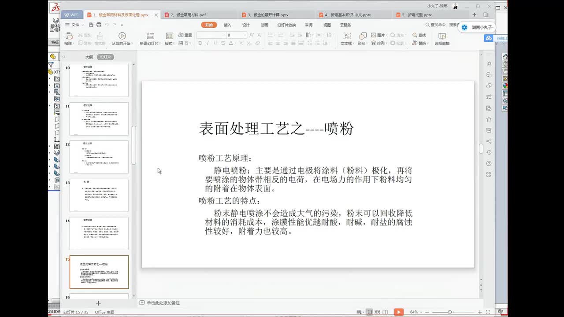Viewport: 564px width, 317px height.
Task: Open the font size dropdown showing 0
Action: click(237, 35)
